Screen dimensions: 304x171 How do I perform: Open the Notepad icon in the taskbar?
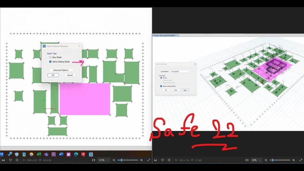24,154
